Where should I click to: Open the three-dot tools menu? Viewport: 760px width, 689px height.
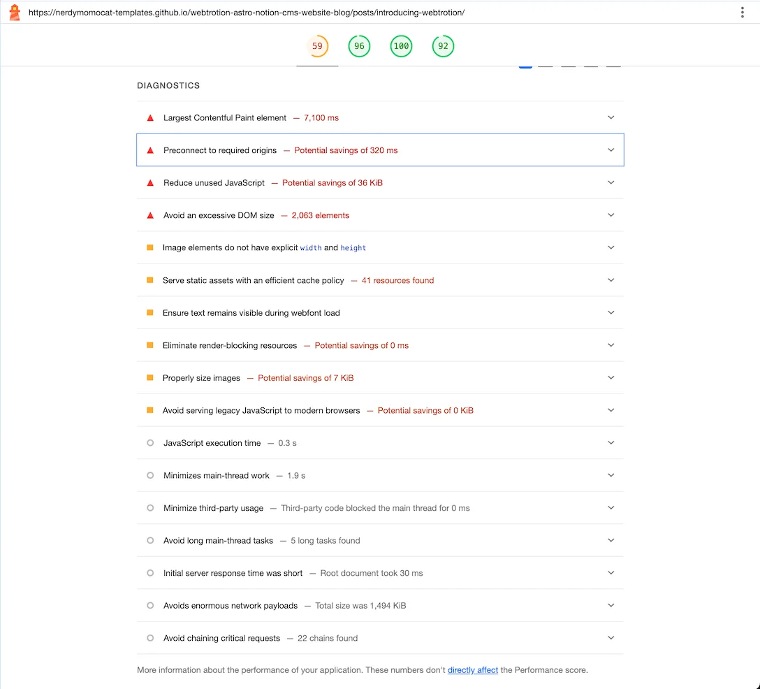pyautogui.click(x=742, y=13)
